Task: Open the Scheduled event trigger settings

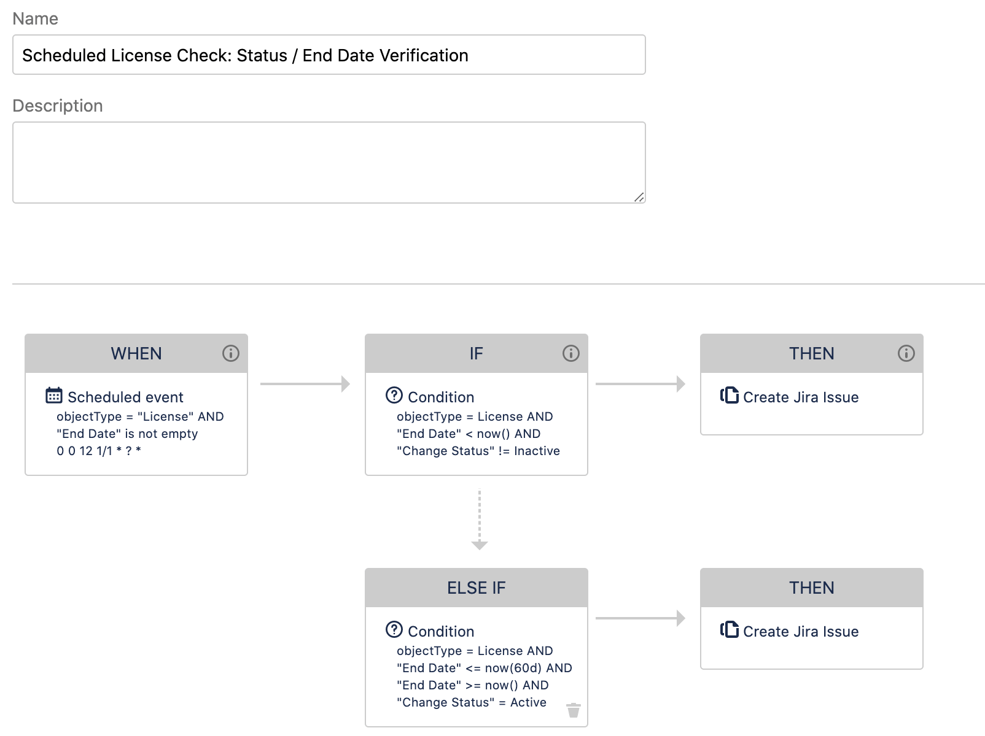Action: click(x=125, y=397)
